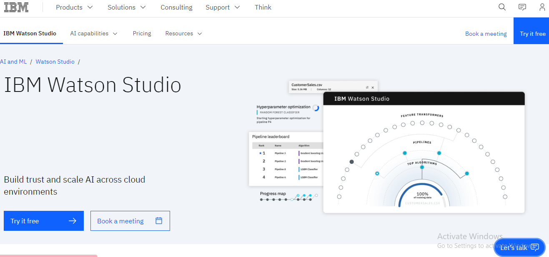Open the Think menu item
The width and height of the screenshot is (549, 257).
click(263, 7)
